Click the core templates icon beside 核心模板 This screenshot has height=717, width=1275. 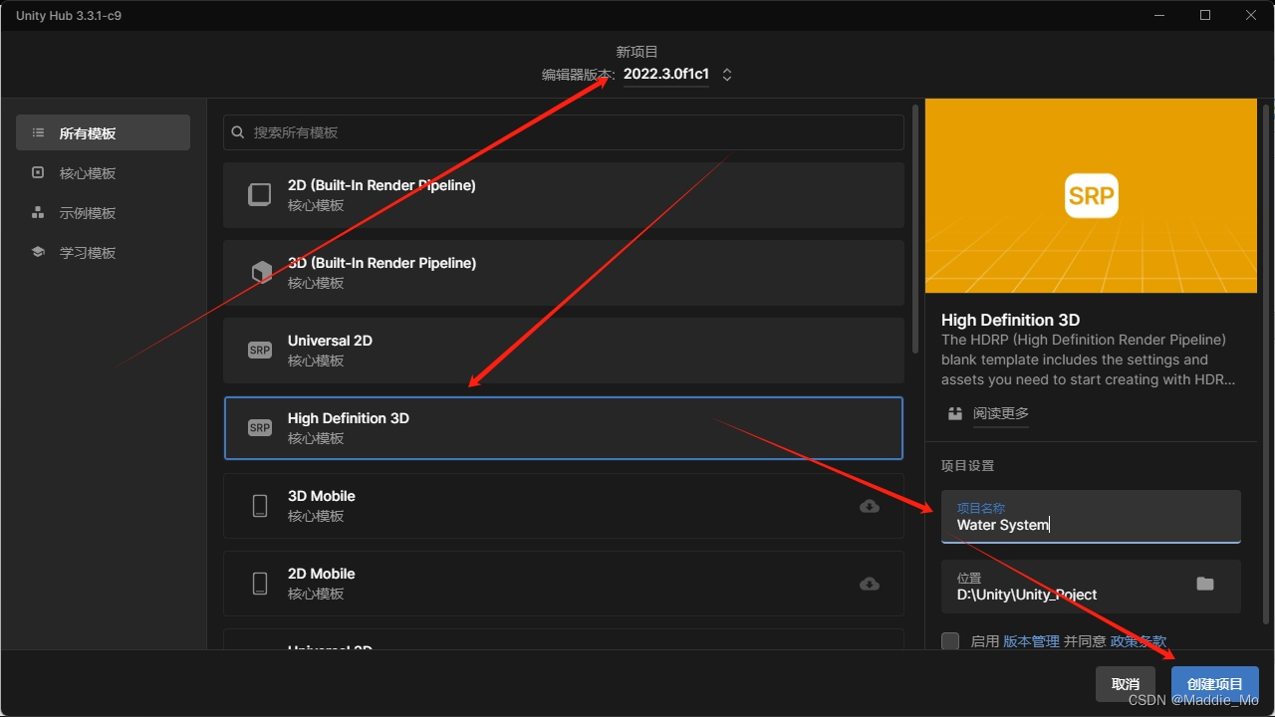click(x=38, y=172)
